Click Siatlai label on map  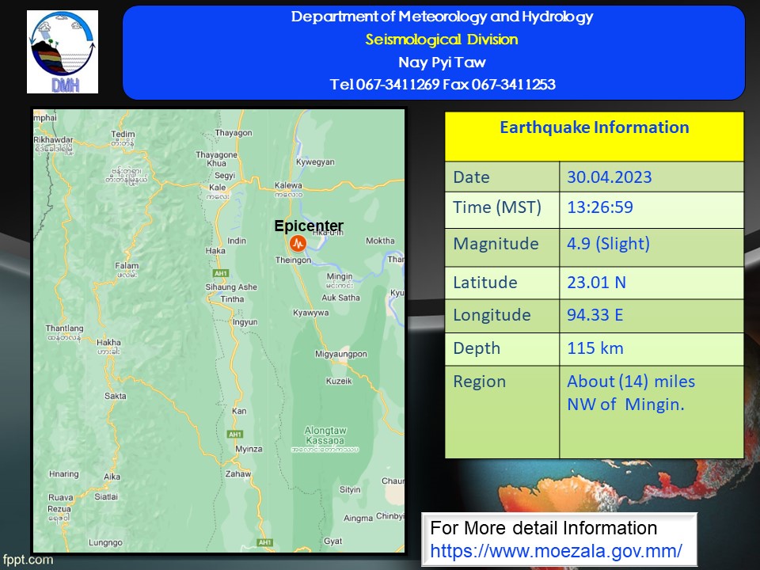point(106,497)
